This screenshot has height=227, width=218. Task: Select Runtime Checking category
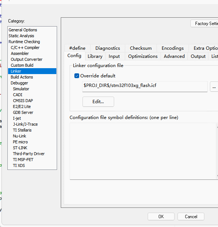click(32, 42)
